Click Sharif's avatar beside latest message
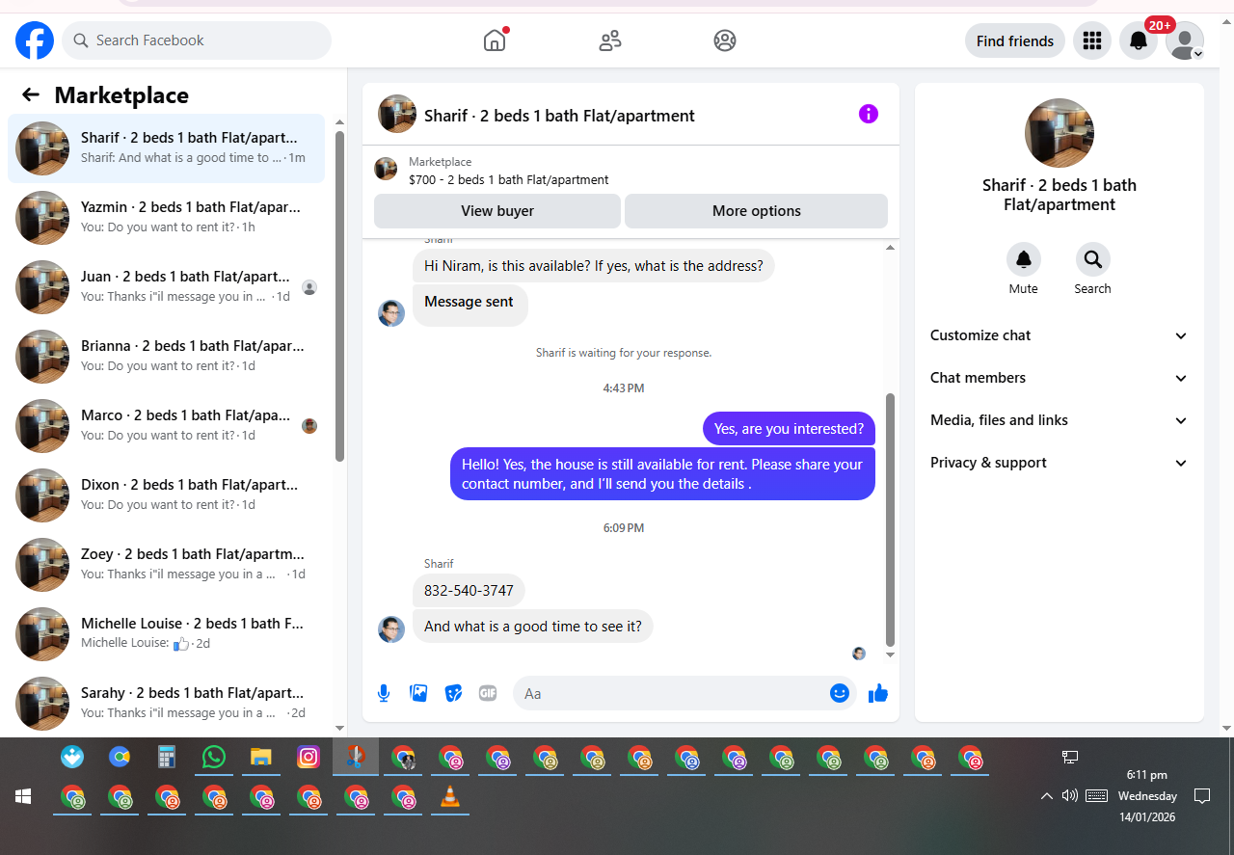 pos(391,629)
